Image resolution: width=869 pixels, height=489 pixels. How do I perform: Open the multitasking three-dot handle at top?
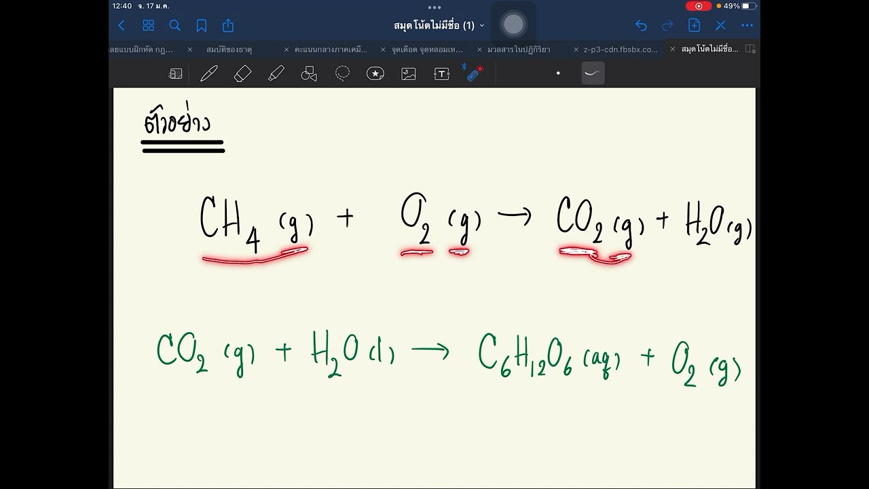point(434,7)
